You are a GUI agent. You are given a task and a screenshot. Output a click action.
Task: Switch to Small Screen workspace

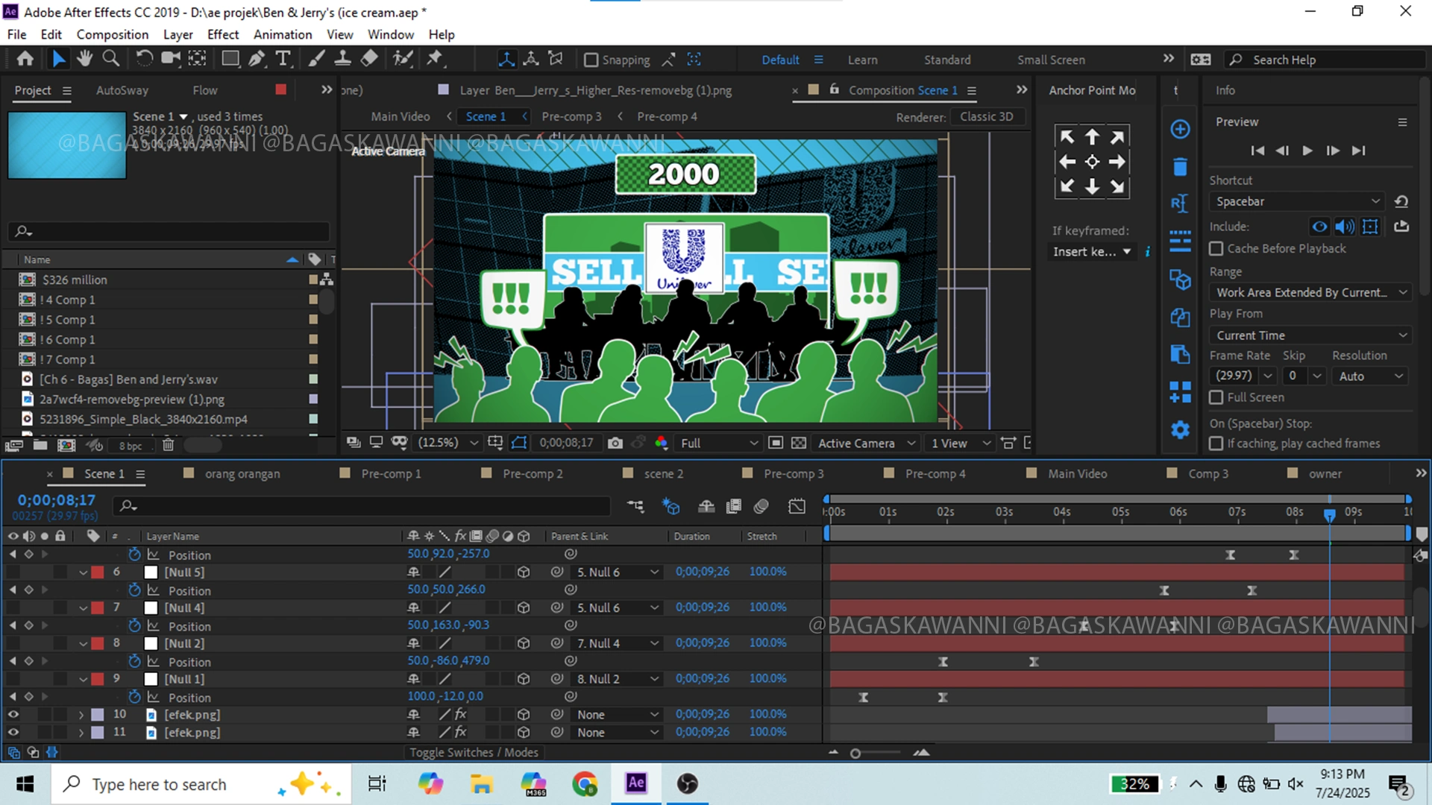(1051, 60)
